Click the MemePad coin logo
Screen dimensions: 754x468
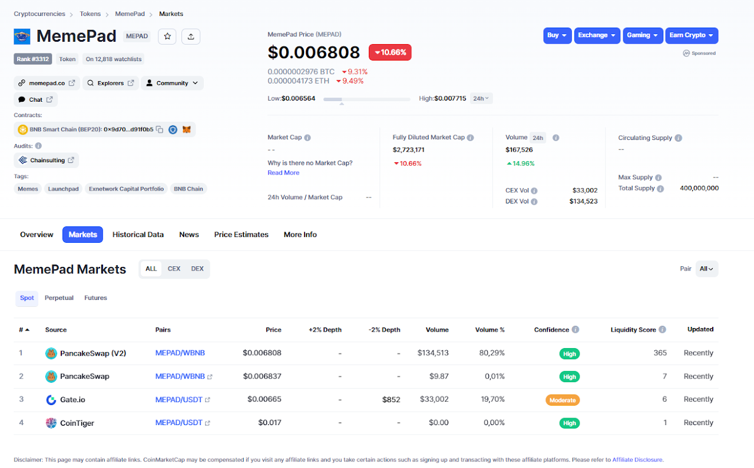pos(22,36)
